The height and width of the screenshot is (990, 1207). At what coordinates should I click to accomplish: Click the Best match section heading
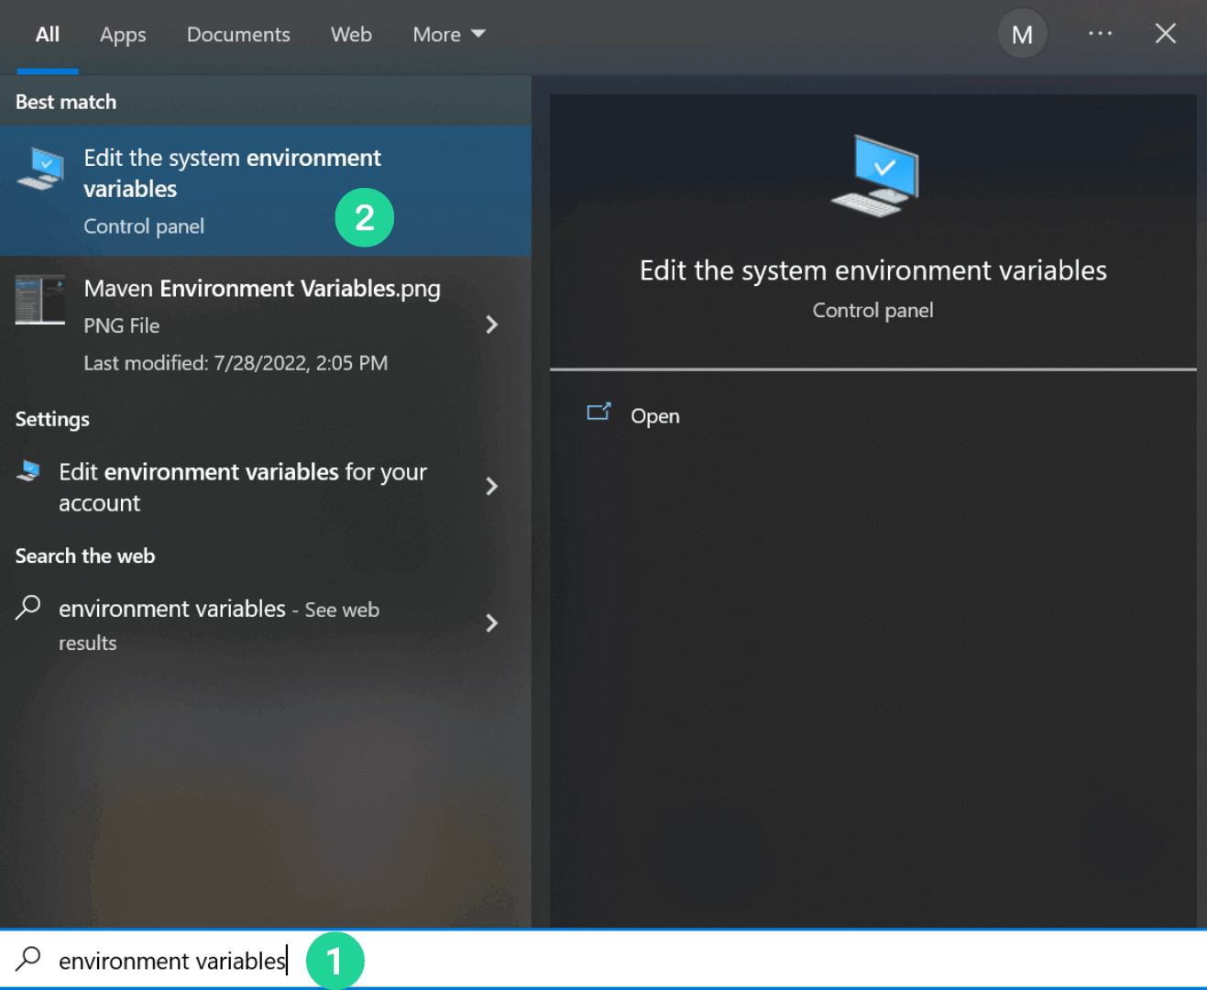point(66,102)
